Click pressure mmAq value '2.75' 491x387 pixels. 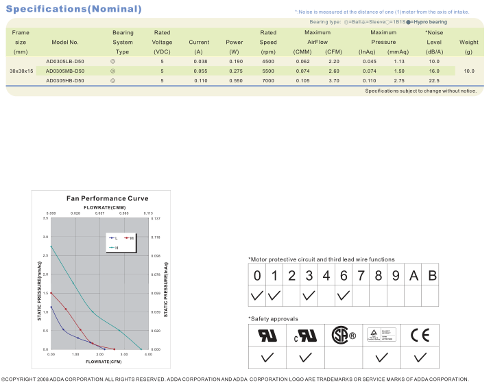click(399, 80)
